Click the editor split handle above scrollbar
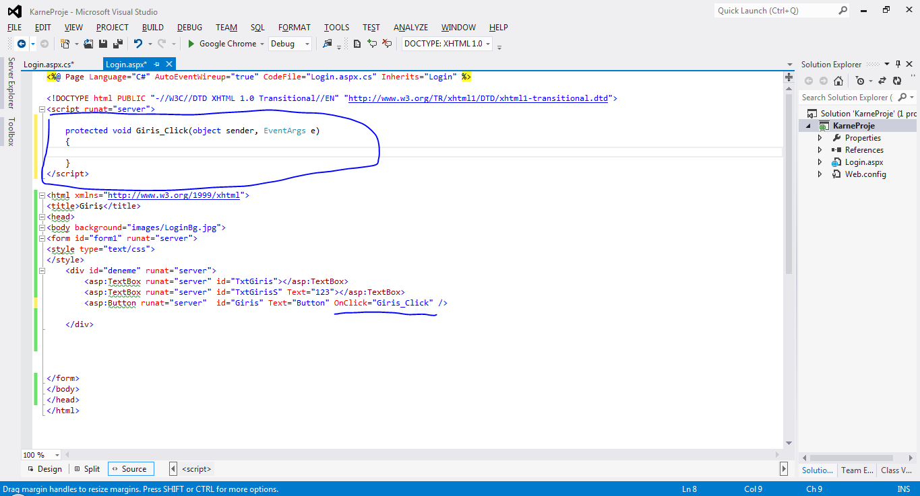Screen dimensions: 920x496 (x=789, y=77)
